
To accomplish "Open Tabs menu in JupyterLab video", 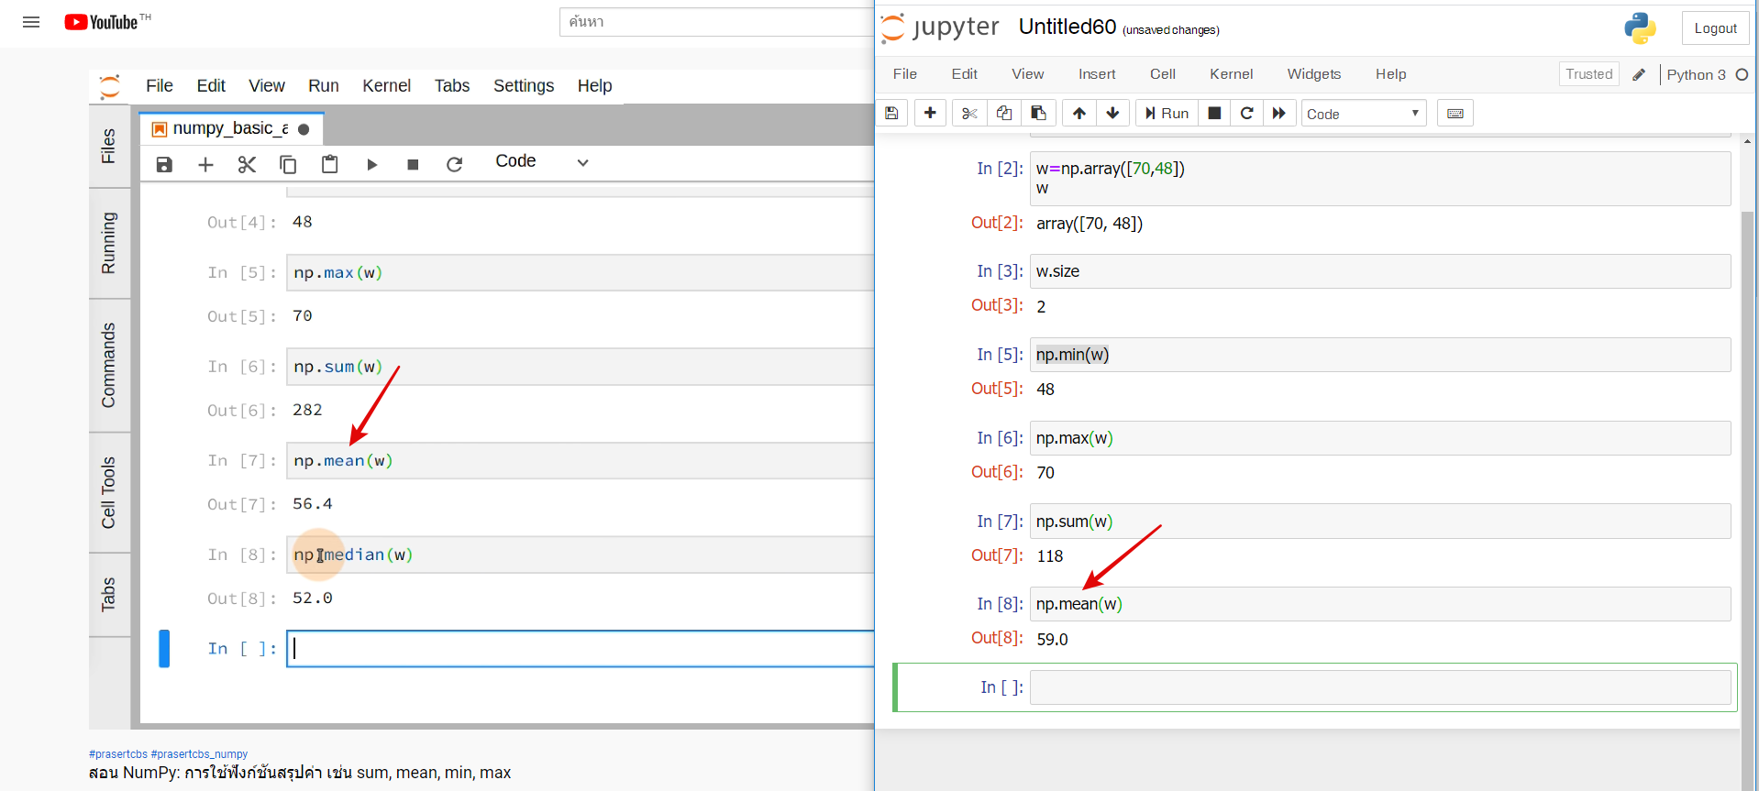I will (x=452, y=85).
